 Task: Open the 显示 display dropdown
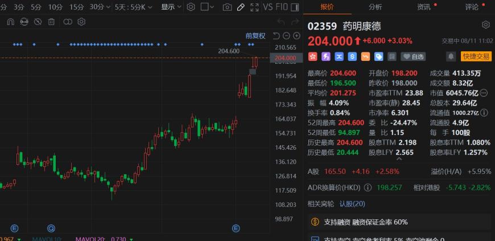pyautogui.click(x=171, y=7)
